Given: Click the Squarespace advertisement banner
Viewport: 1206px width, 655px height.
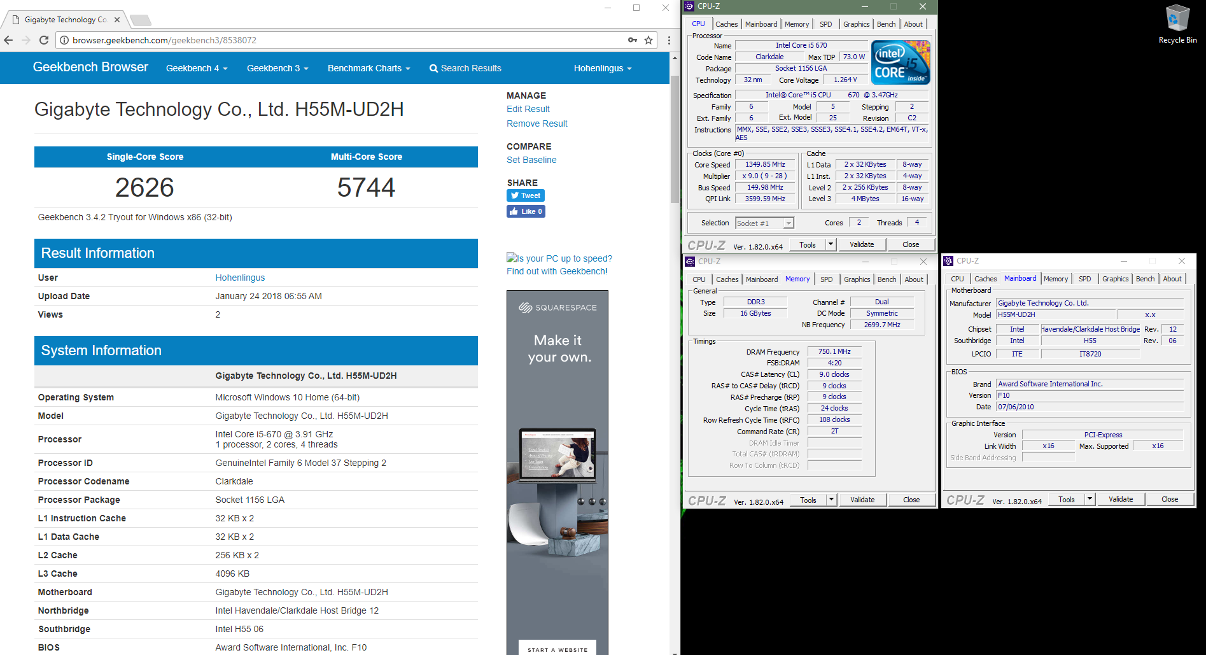Looking at the screenshot, I should (x=557, y=472).
